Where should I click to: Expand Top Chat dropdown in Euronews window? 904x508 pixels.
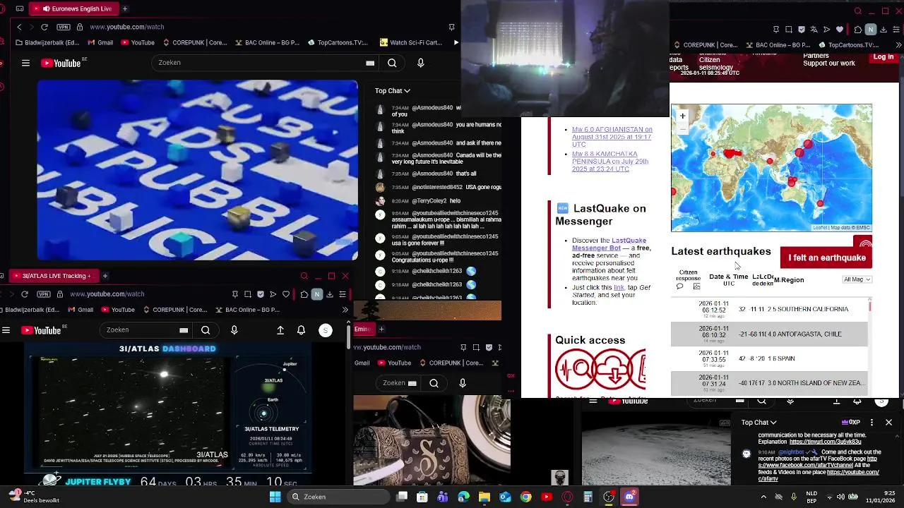[392, 90]
